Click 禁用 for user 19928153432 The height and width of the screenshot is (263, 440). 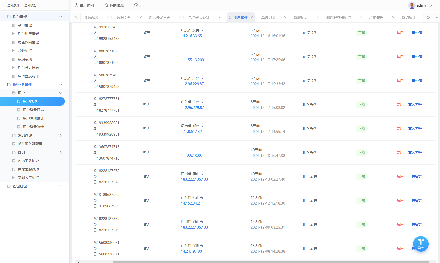click(400, 33)
